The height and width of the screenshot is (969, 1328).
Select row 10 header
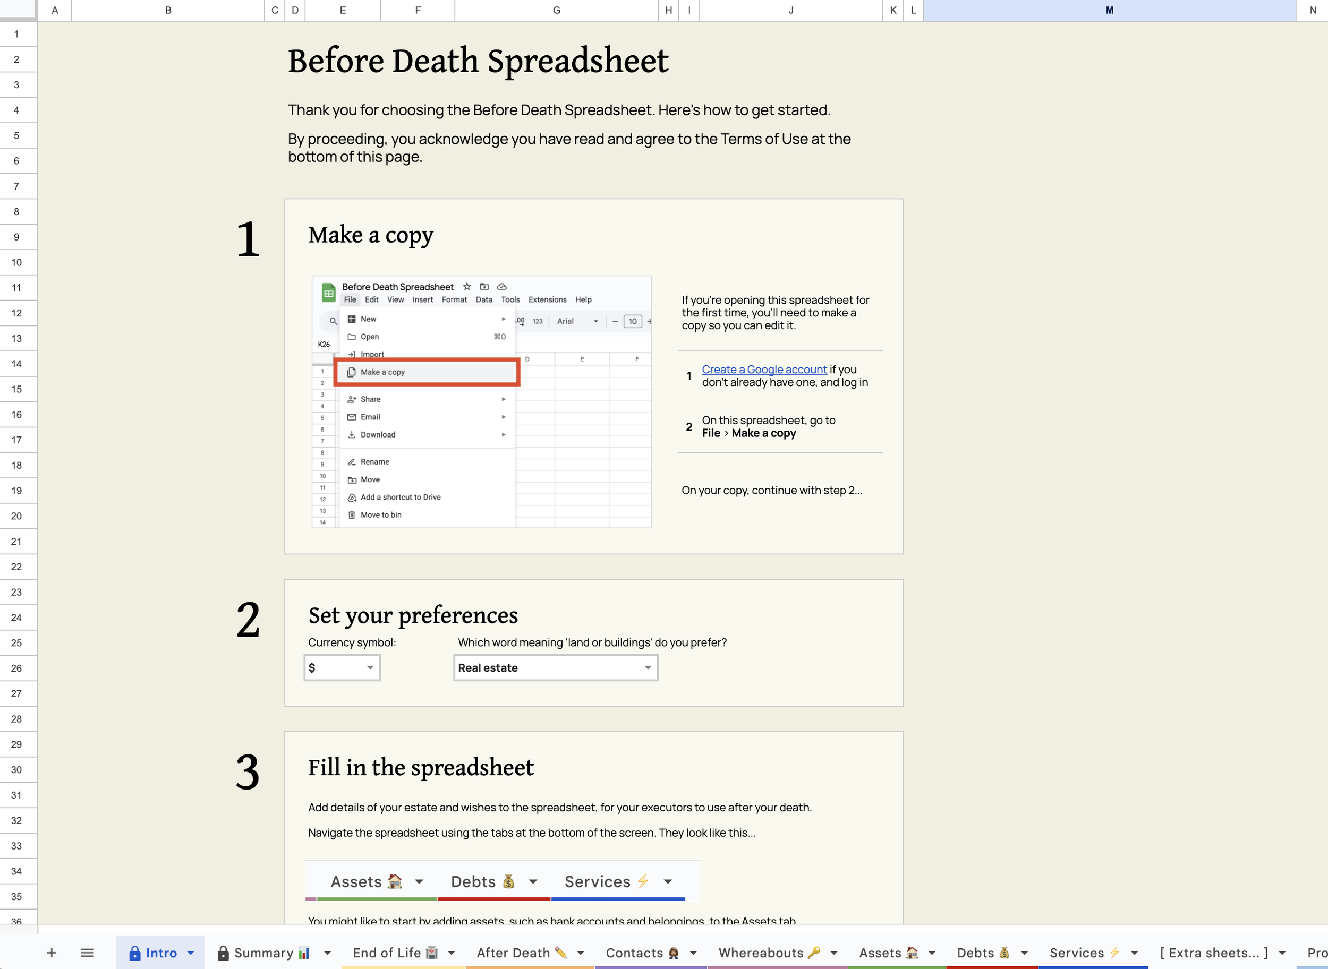pos(16,262)
